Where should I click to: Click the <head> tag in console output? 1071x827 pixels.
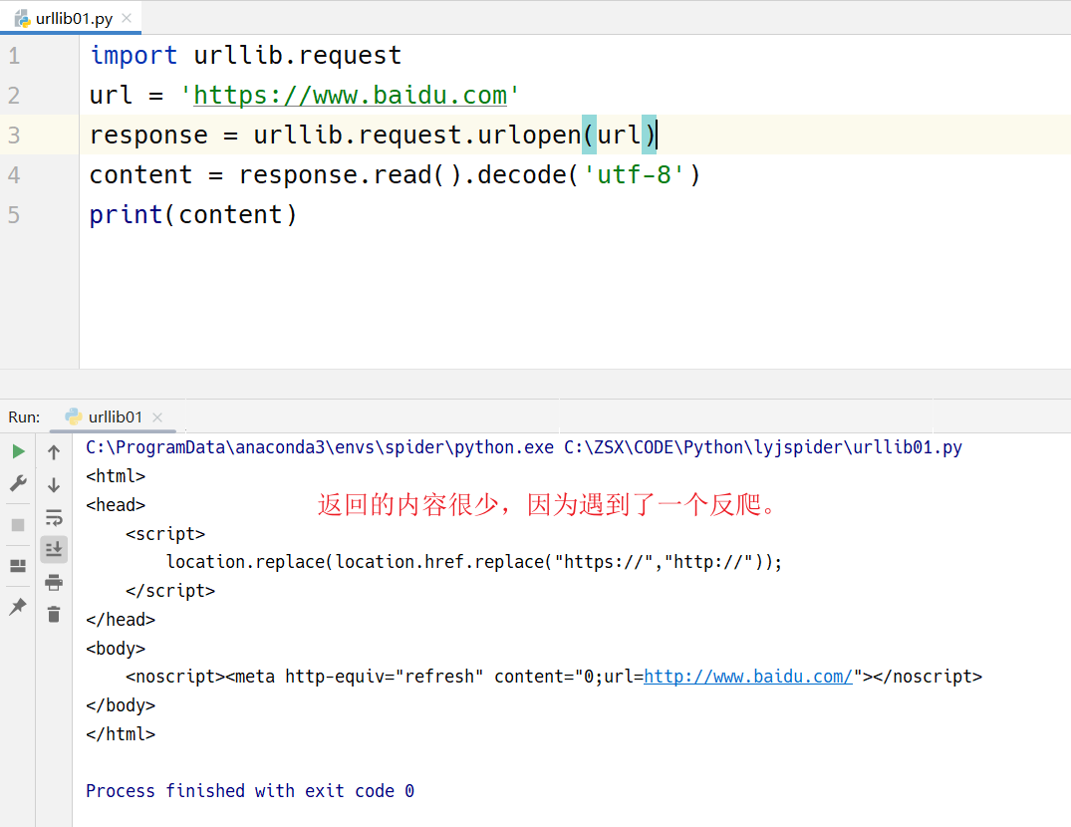click(x=116, y=504)
